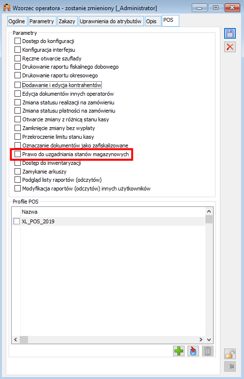The height and width of the screenshot is (379, 244).
Task: Delete profile using the trash icon
Action: [208, 351]
